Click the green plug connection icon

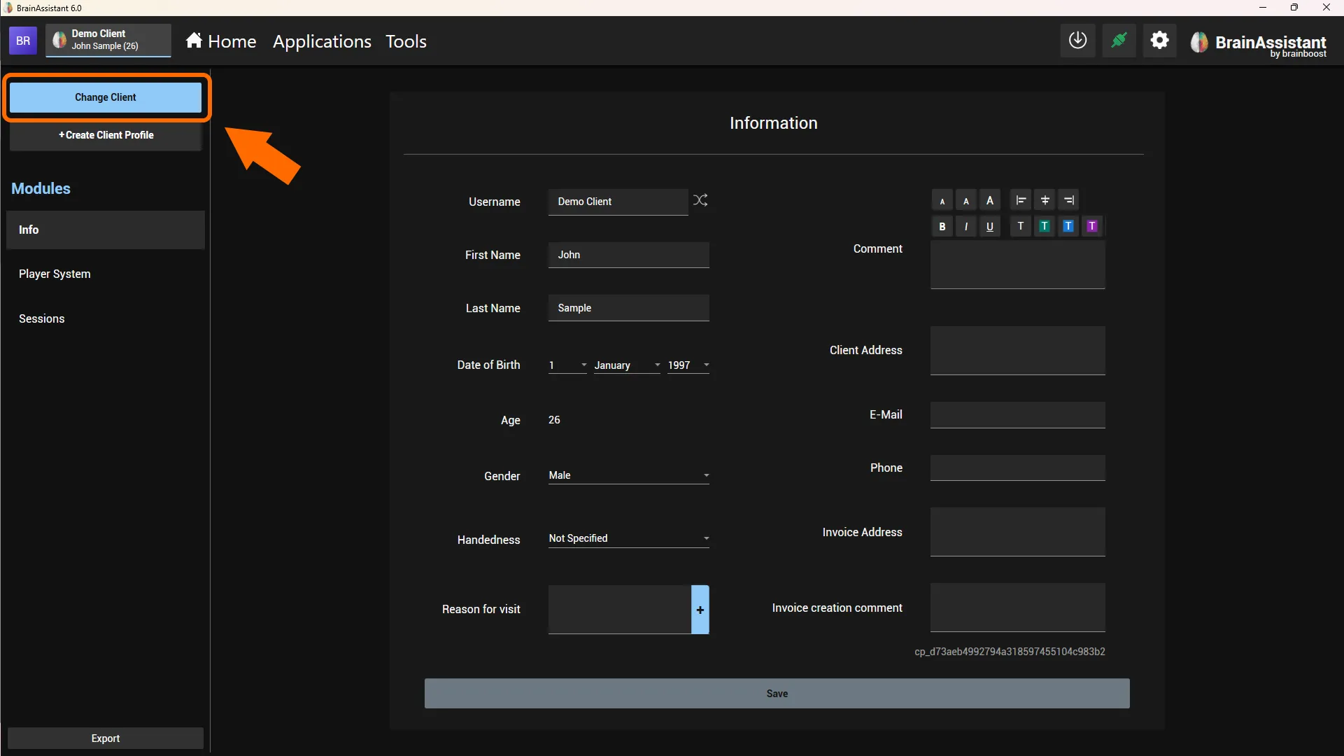click(x=1119, y=41)
